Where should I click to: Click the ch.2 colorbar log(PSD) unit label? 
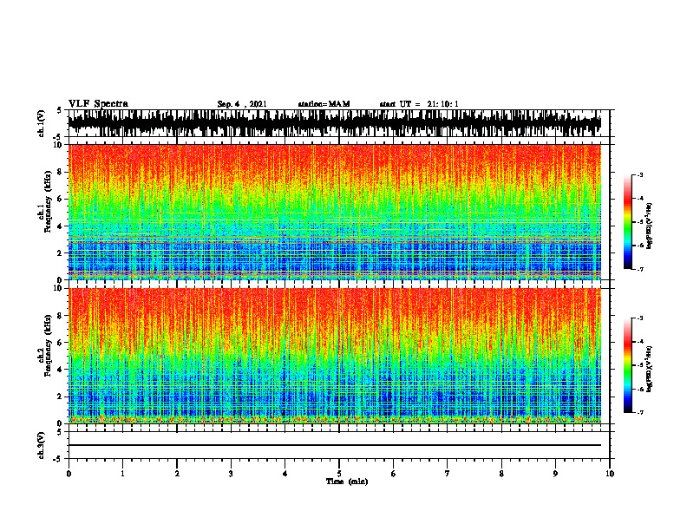point(650,370)
